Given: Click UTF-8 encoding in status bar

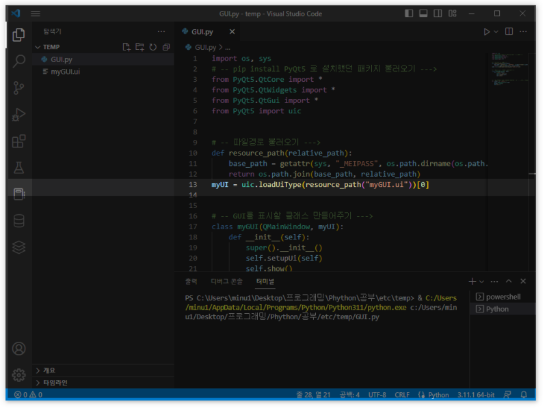Looking at the screenshot, I should (x=377, y=395).
